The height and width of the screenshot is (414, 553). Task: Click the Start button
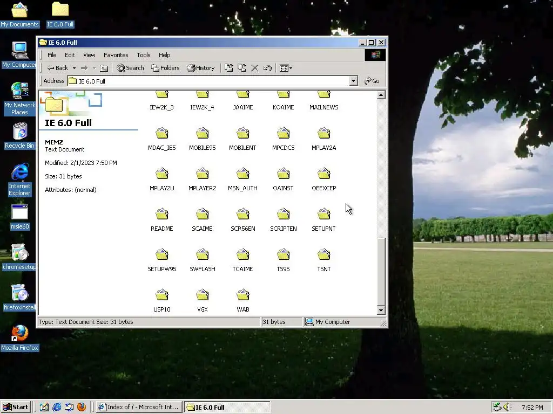tap(16, 407)
